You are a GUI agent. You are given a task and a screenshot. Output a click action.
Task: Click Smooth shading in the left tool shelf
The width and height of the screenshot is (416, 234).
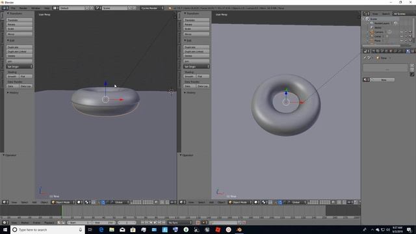12,77
